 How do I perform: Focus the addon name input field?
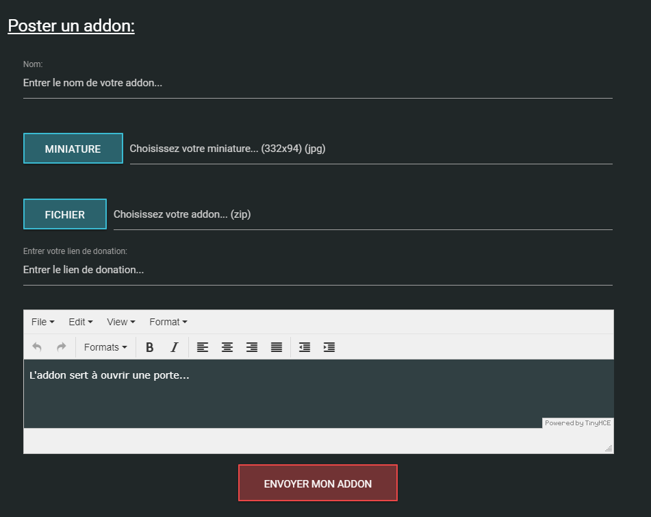(318, 83)
